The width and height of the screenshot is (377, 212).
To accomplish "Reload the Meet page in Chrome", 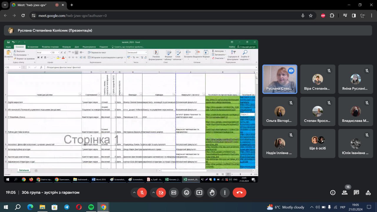I will click(23, 16).
